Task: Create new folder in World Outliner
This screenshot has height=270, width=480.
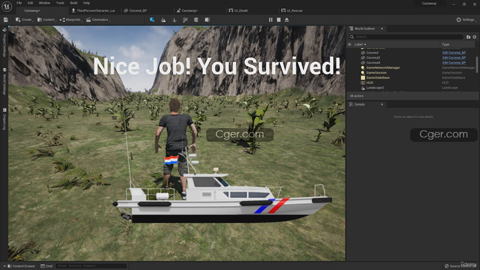Action: 469,37
